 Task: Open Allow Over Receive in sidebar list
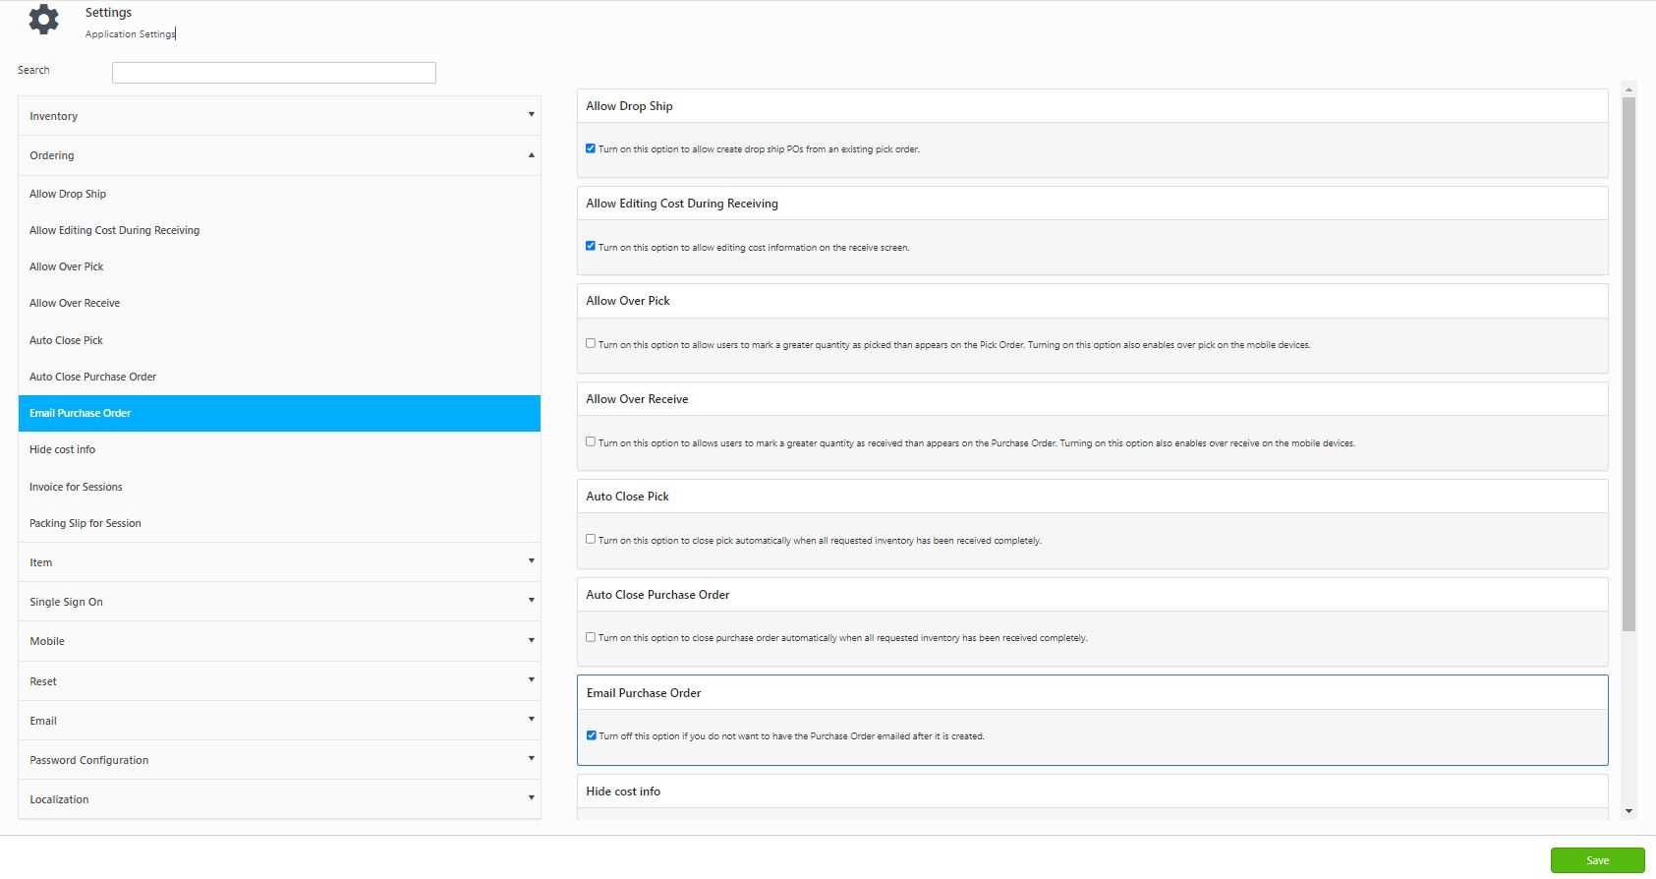(75, 303)
